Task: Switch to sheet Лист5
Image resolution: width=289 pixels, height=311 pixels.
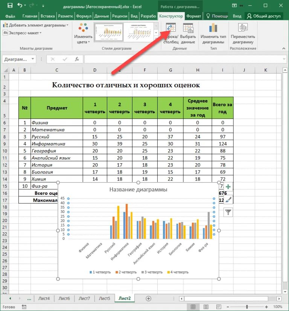Action: coord(104,298)
